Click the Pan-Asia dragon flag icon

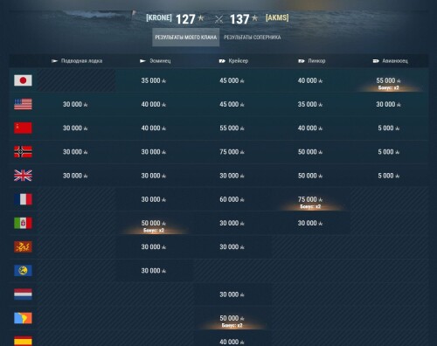[23, 247]
